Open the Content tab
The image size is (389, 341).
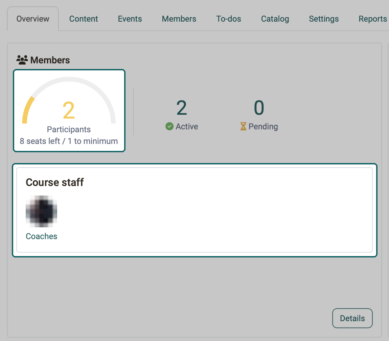tap(83, 19)
